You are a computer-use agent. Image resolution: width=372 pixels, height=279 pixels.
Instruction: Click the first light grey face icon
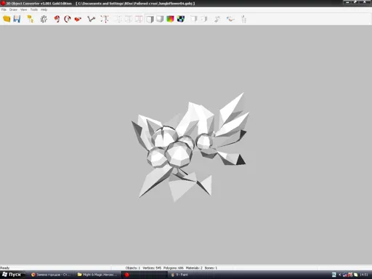pyautogui.click(x=194, y=19)
